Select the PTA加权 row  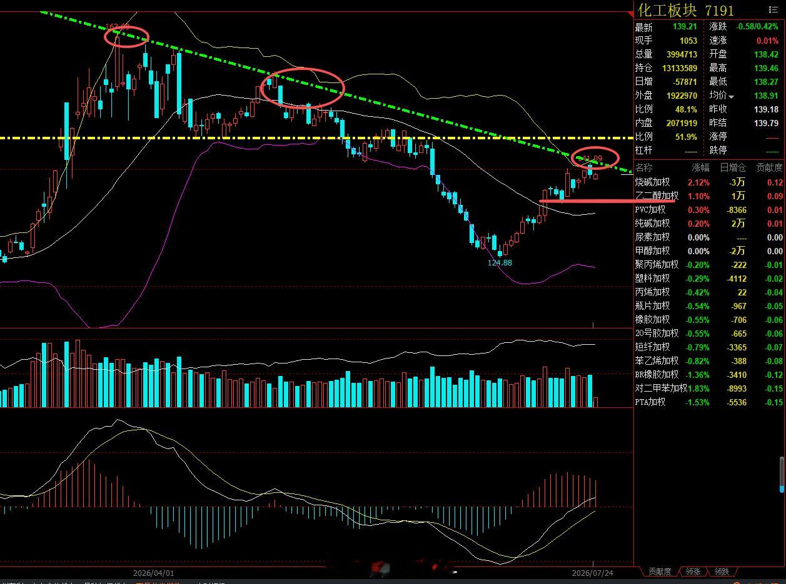click(709, 402)
